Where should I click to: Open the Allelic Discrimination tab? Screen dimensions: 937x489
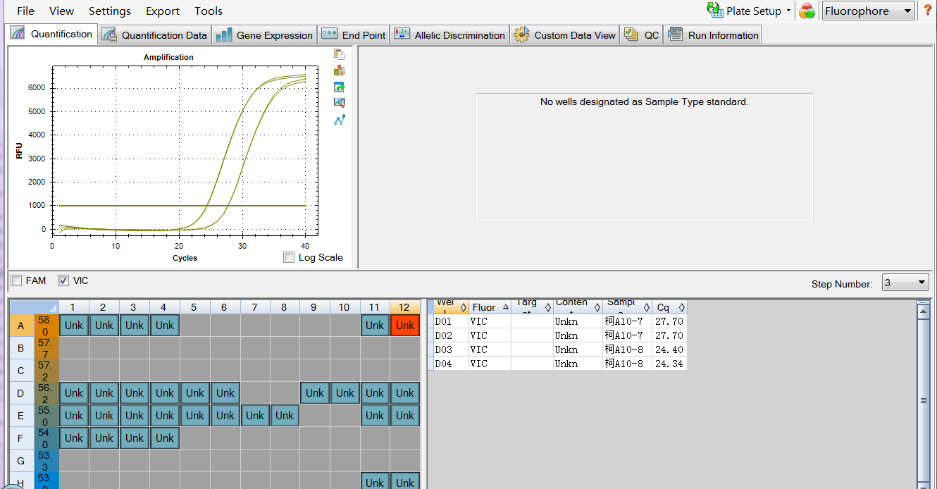pyautogui.click(x=450, y=35)
